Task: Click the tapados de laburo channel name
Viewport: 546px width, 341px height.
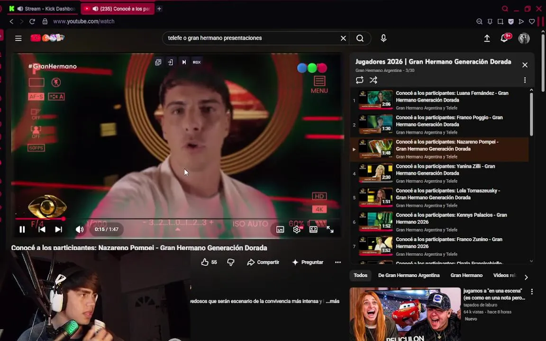Action: pyautogui.click(x=480, y=305)
